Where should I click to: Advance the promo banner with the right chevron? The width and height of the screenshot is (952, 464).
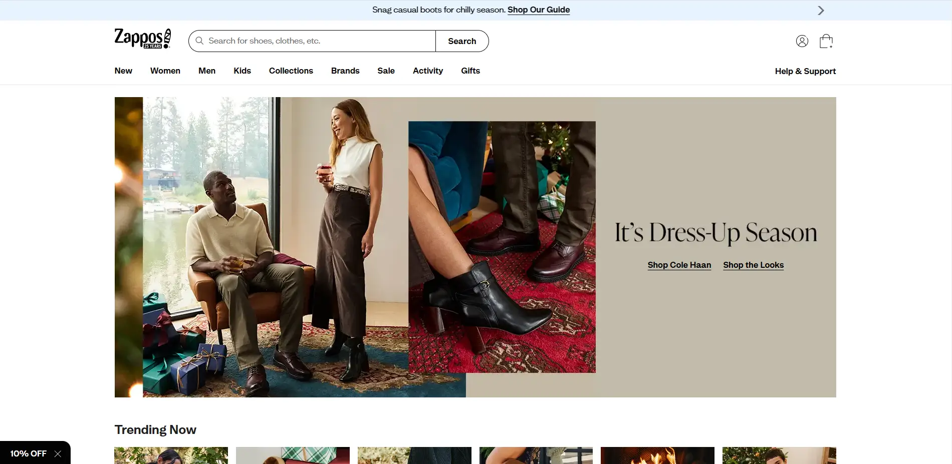(821, 11)
